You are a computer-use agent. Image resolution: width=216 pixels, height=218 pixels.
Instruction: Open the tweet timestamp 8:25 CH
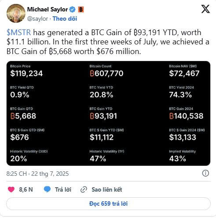click(x=17, y=174)
